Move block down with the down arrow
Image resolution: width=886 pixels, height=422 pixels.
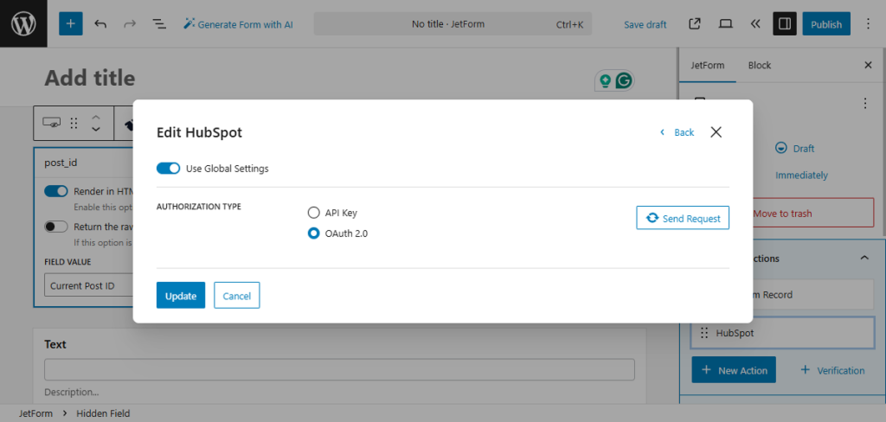pyautogui.click(x=96, y=130)
